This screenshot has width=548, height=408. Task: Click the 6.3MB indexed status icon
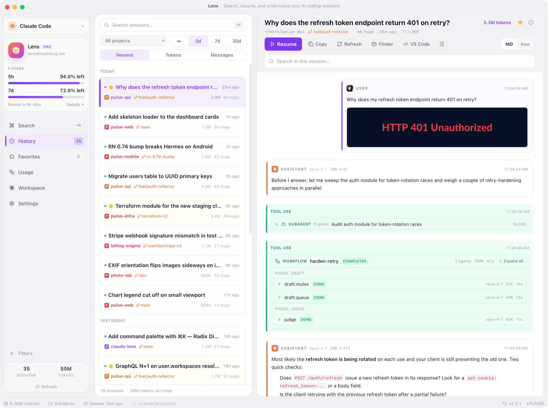pos(6,404)
